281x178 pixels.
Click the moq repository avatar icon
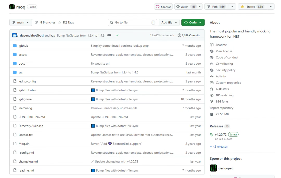pos(12,7)
